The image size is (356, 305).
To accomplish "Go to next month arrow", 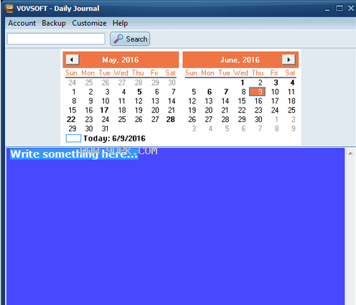I will 289,60.
